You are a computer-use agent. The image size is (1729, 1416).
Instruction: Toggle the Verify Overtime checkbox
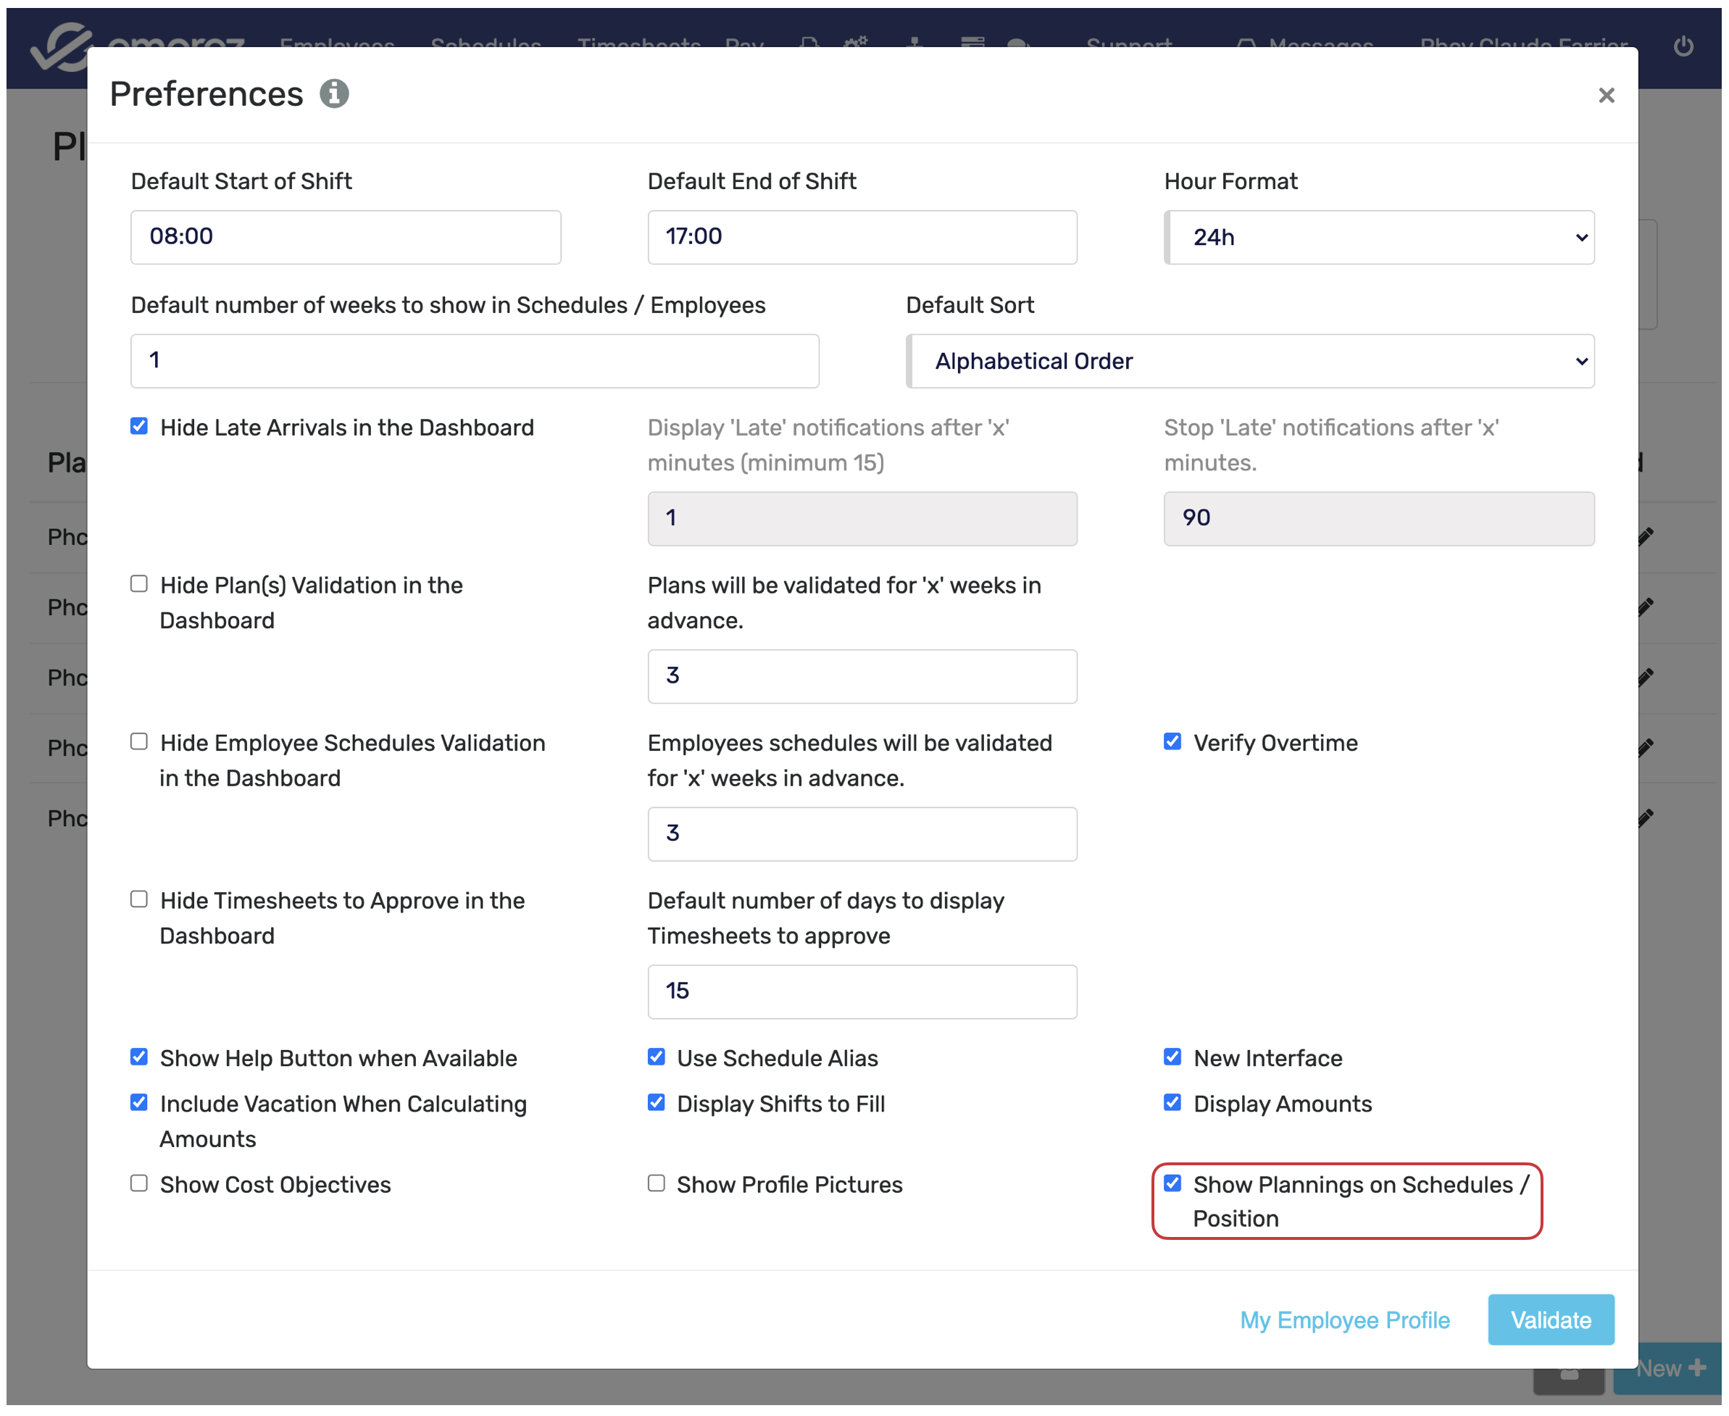pos(1172,741)
